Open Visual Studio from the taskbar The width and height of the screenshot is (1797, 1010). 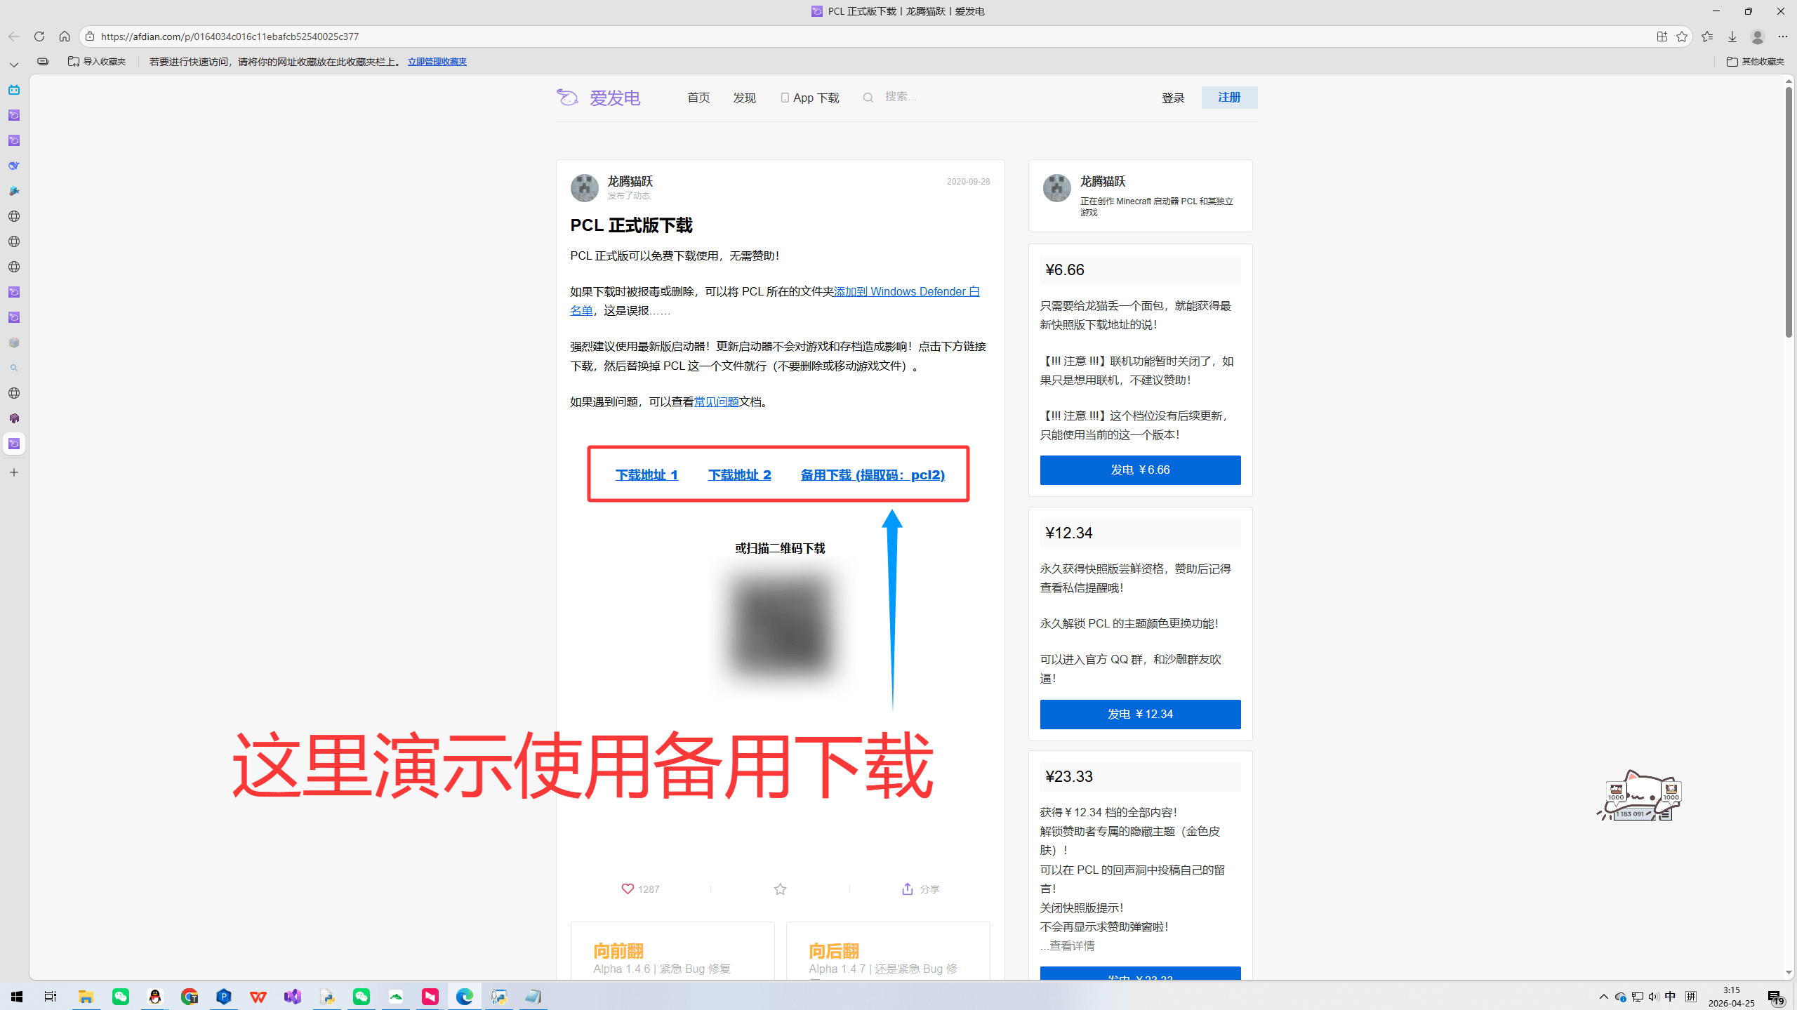pyautogui.click(x=293, y=997)
